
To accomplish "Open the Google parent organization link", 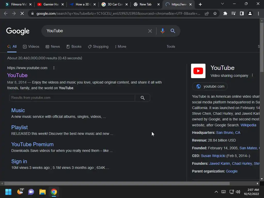I will 232,171.
